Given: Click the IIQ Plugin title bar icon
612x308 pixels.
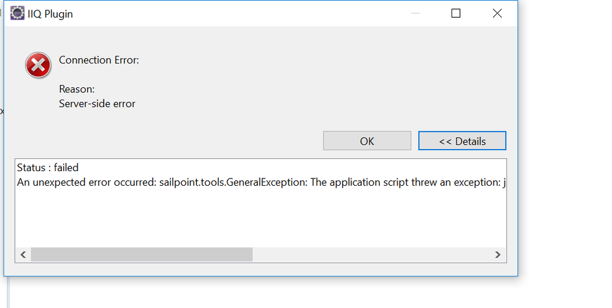Looking at the screenshot, I should [17, 13].
